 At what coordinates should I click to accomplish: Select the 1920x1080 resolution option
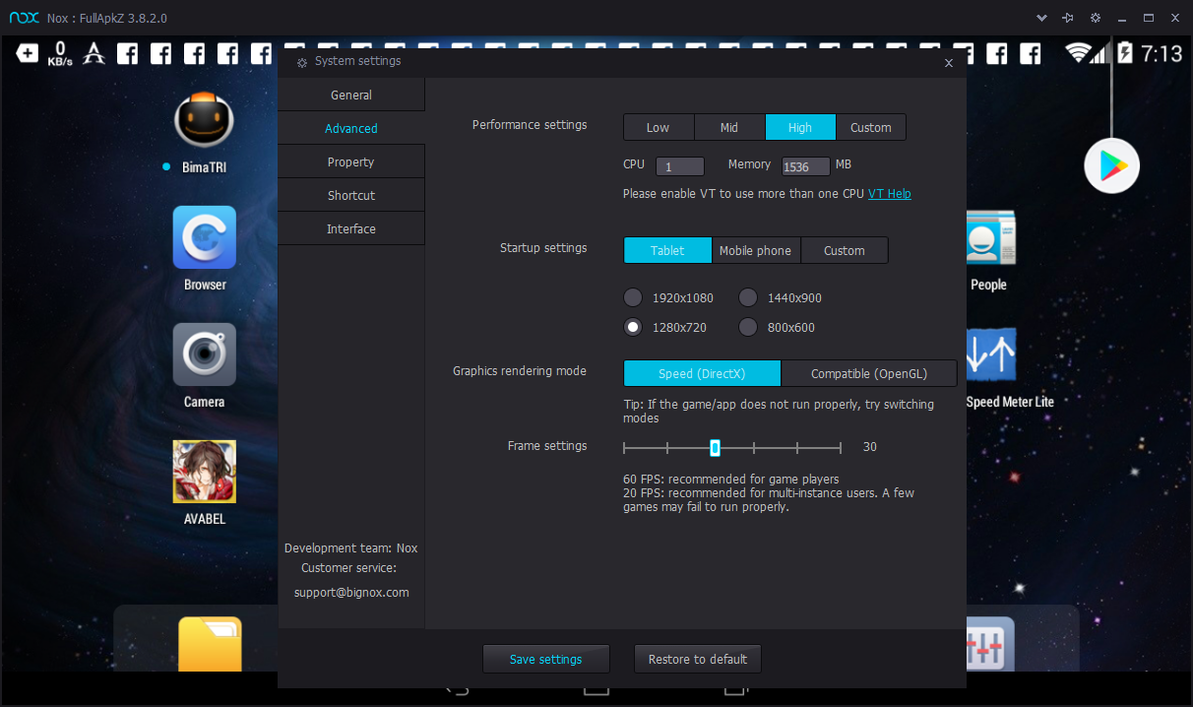click(x=634, y=297)
